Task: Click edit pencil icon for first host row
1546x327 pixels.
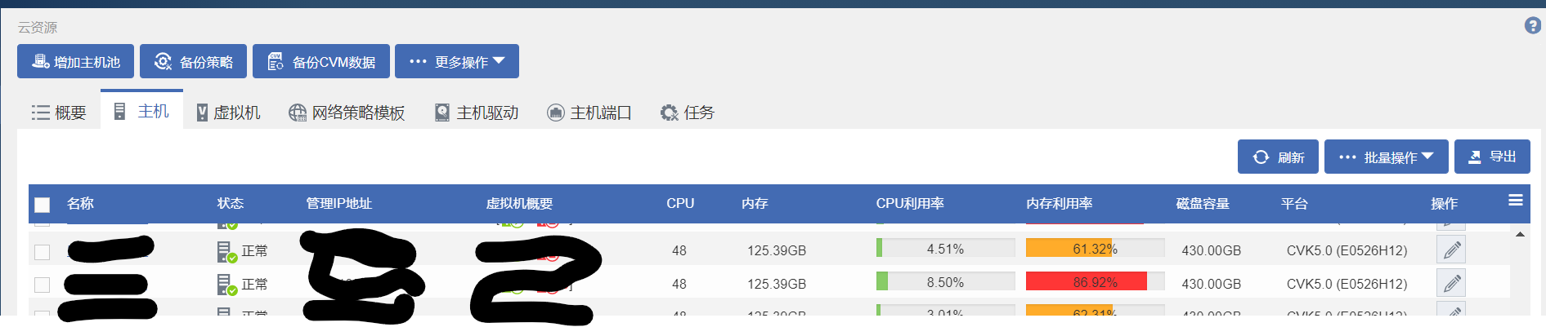Action: click(1450, 250)
